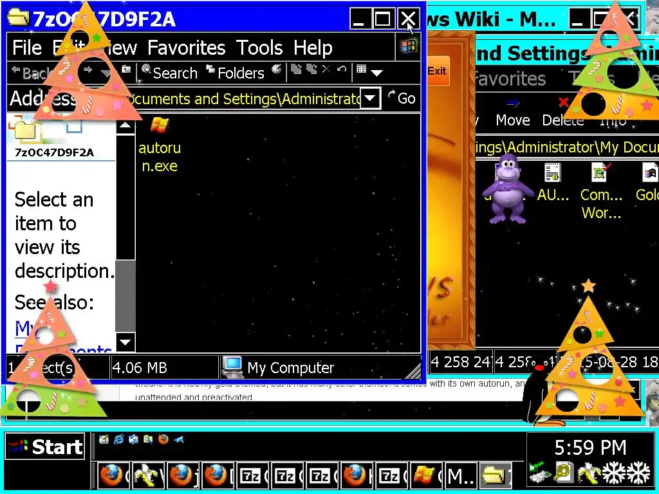Screen dimensions: 659x494
Task: Open the Favorites menu in Explorer
Action: click(186, 48)
